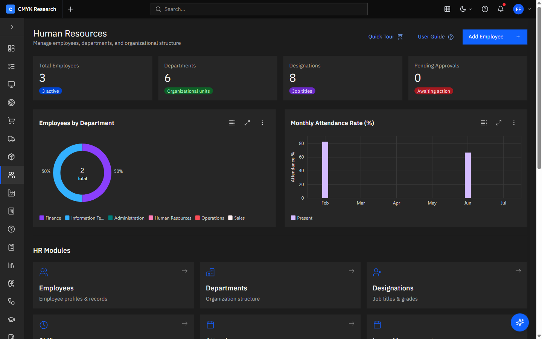Open the brain AI icon in sidebar
Screen dimensions: 542x339
point(11,283)
